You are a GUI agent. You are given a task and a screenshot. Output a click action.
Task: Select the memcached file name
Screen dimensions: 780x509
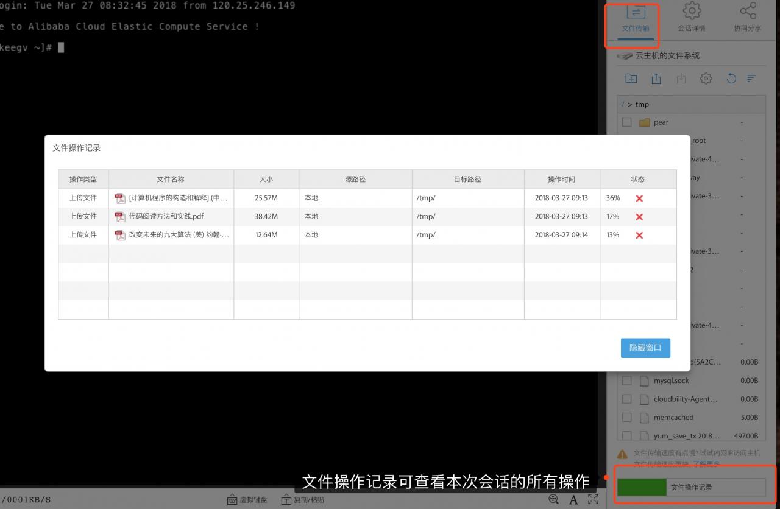click(x=674, y=418)
